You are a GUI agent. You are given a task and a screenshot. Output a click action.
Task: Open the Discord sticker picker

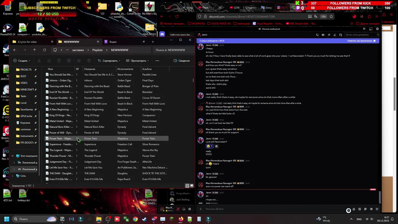pos(365,209)
